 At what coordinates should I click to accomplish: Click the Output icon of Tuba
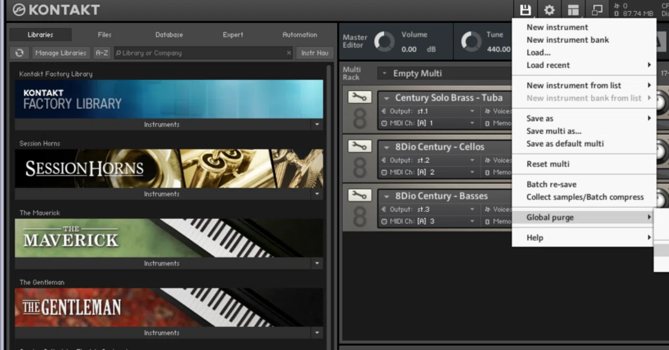tap(384, 111)
